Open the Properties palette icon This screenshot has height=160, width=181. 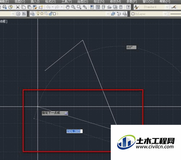(92, 7)
